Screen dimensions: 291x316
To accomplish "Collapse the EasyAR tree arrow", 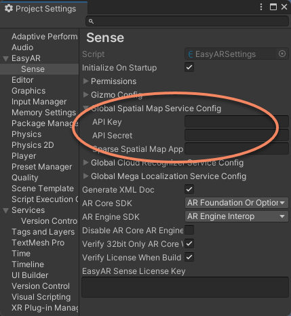I will pyautogui.click(x=5, y=59).
